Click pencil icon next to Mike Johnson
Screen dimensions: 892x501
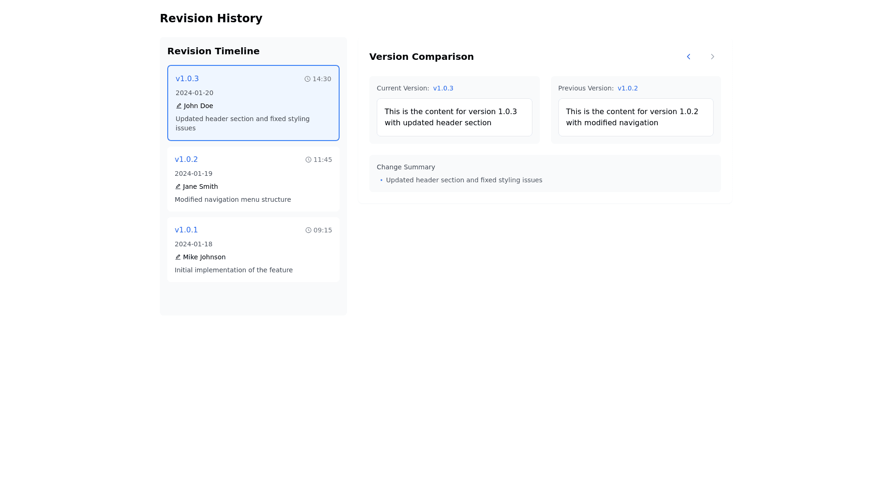[178, 257]
